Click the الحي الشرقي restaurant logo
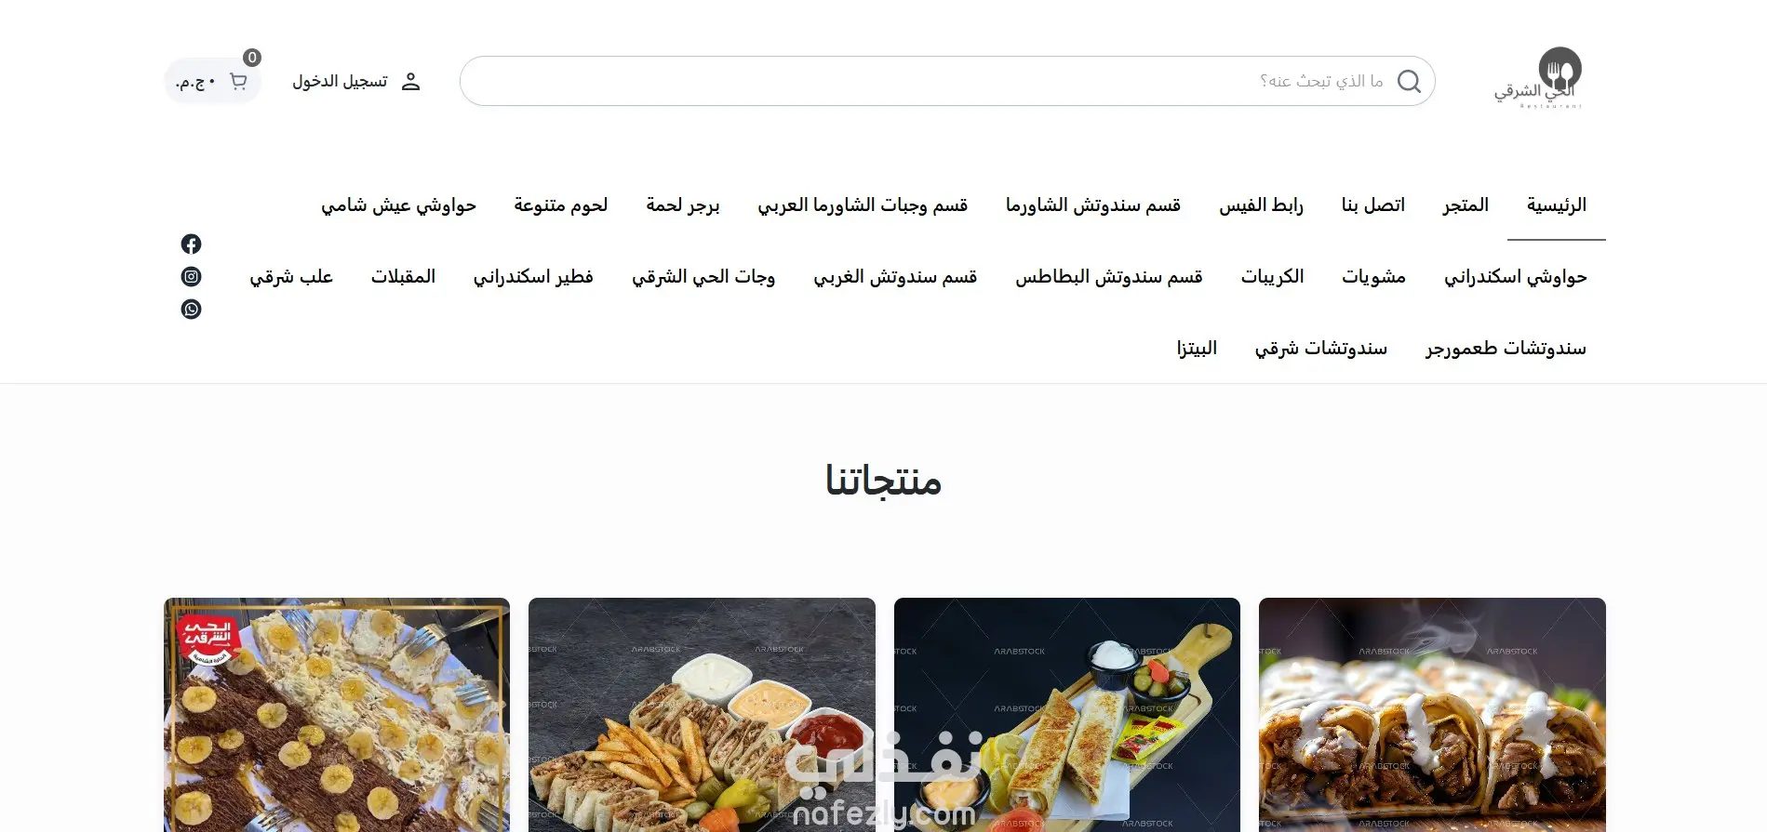The image size is (1767, 832). tap(1538, 78)
